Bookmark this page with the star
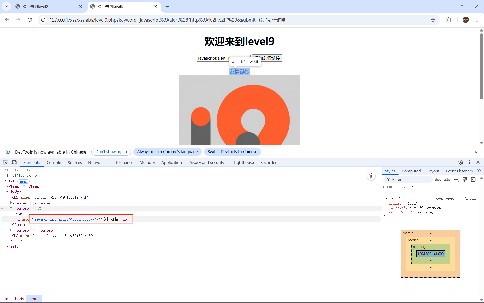484x303 pixels. (x=433, y=20)
